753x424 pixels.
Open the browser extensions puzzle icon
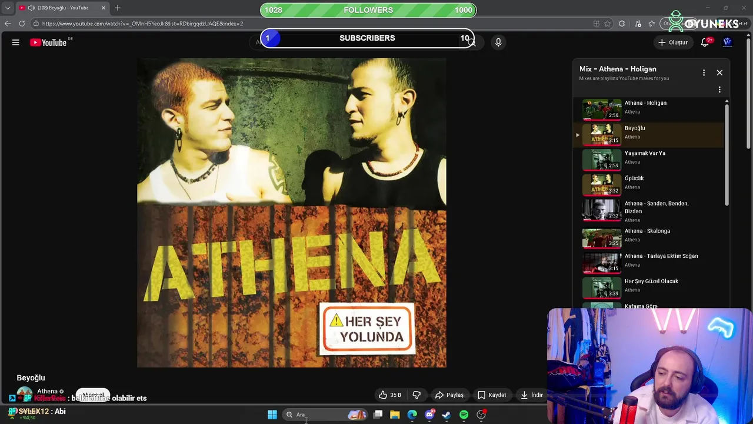click(622, 24)
